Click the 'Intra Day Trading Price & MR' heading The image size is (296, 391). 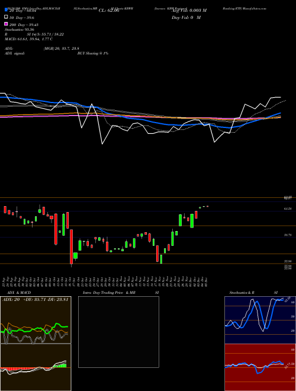pyautogui.click(x=109, y=293)
